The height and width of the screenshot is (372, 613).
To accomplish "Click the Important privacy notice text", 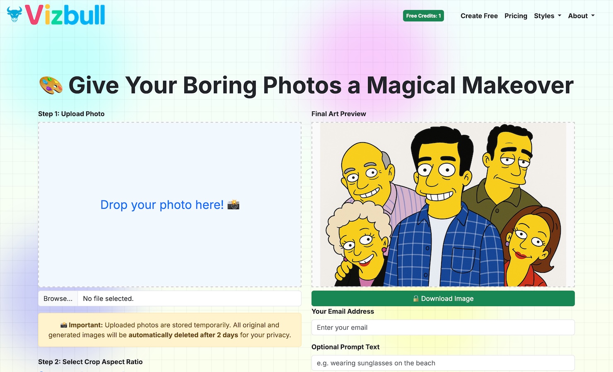I will click(170, 330).
